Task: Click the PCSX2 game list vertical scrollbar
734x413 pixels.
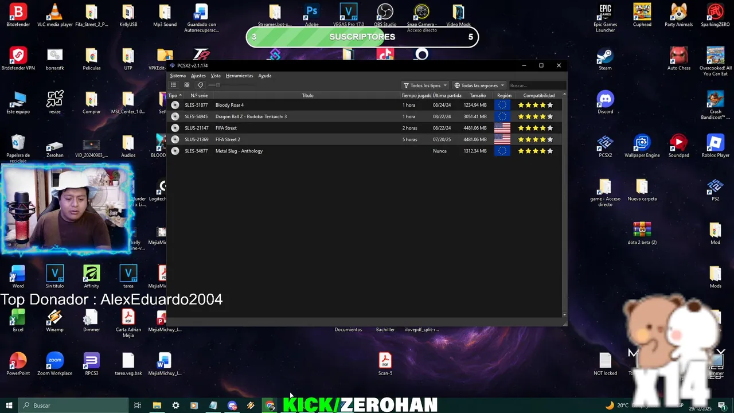Action: (x=565, y=205)
